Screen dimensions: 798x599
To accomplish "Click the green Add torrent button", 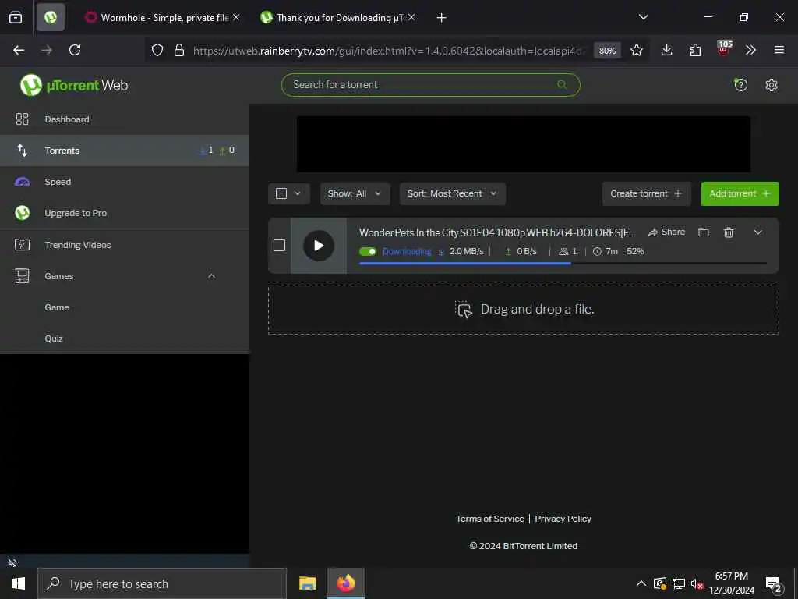I will coord(740,193).
